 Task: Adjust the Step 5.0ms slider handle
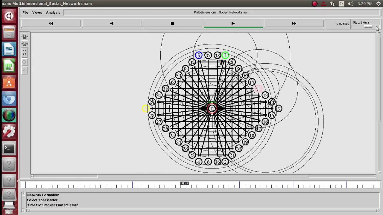(x=368, y=27)
